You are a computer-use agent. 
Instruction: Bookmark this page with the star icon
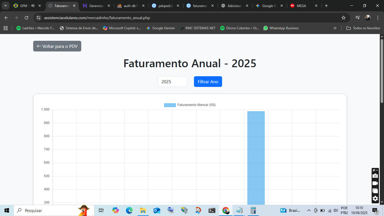(x=343, y=18)
